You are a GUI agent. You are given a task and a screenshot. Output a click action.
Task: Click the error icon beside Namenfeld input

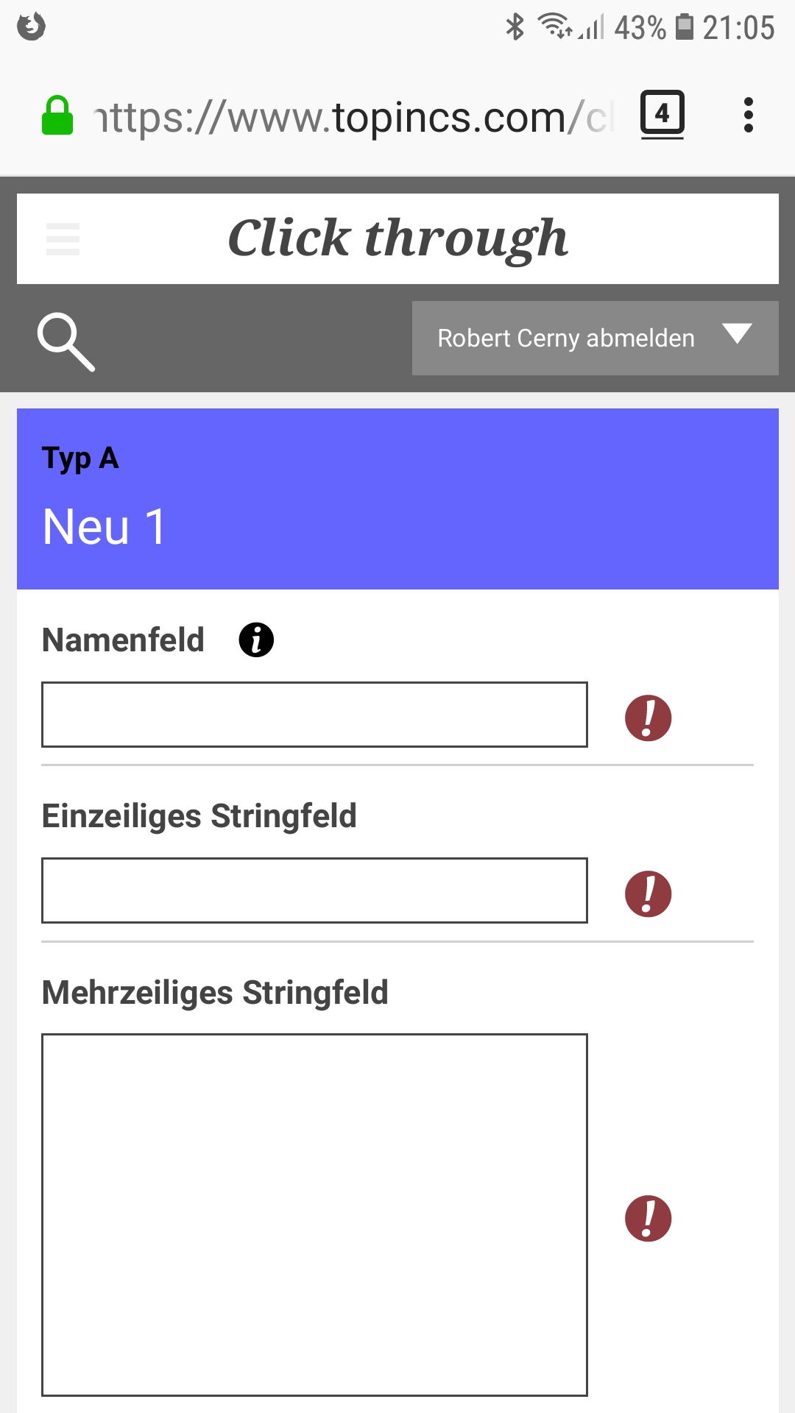tap(648, 718)
